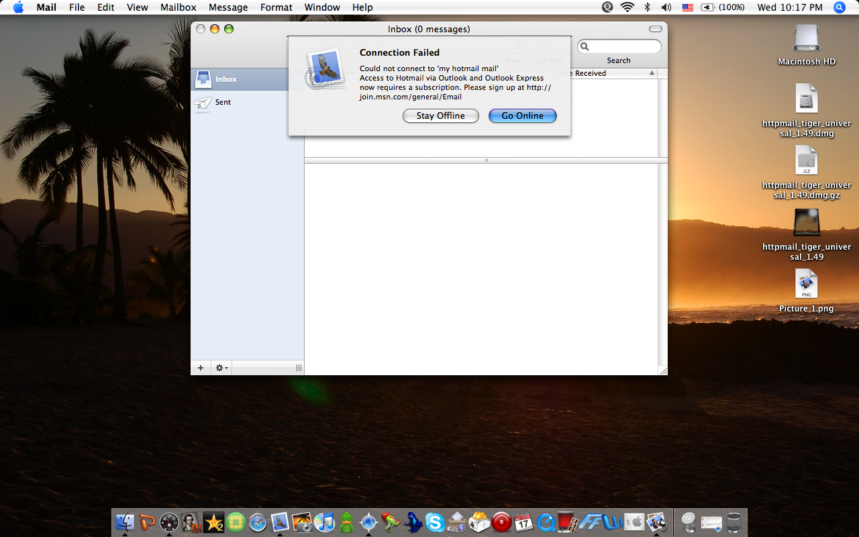Viewport: 859px width, 537px height.
Task: Select httpmail_tiger_universal_1.49.dmg.gz archive icon
Action: (806, 161)
